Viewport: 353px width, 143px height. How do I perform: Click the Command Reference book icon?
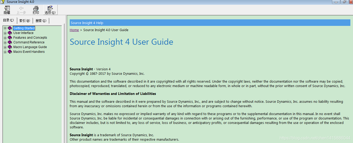click(10, 42)
